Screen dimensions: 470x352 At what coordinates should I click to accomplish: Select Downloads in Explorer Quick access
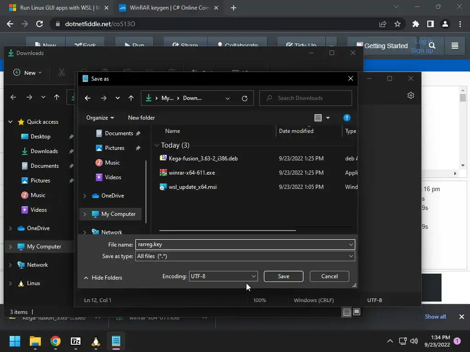point(44,151)
